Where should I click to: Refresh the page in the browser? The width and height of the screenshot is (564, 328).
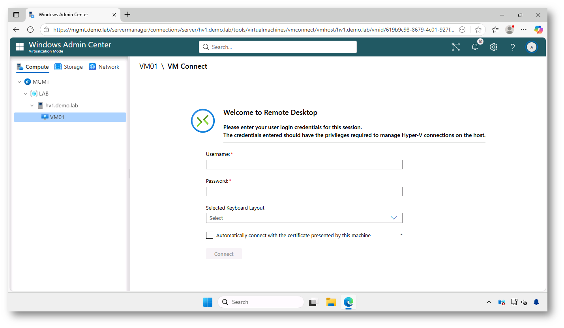[30, 30]
